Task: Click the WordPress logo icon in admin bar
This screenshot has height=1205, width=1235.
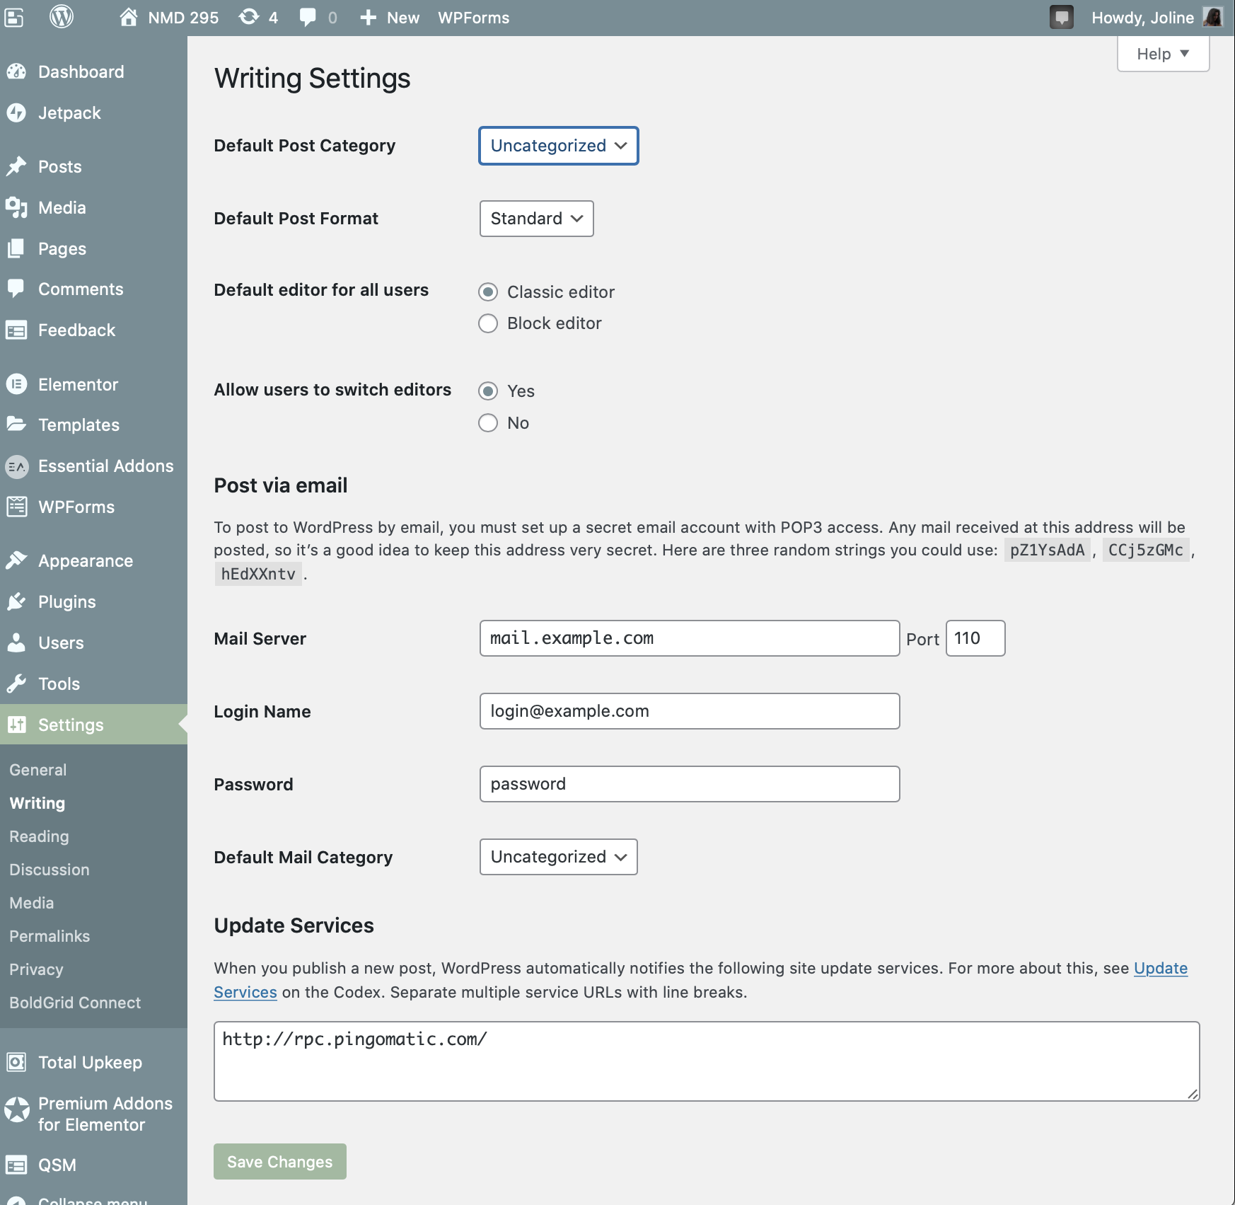Action: pos(62,17)
